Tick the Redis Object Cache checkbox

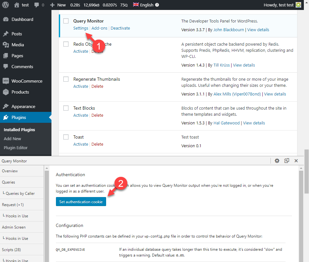pyautogui.click(x=66, y=44)
